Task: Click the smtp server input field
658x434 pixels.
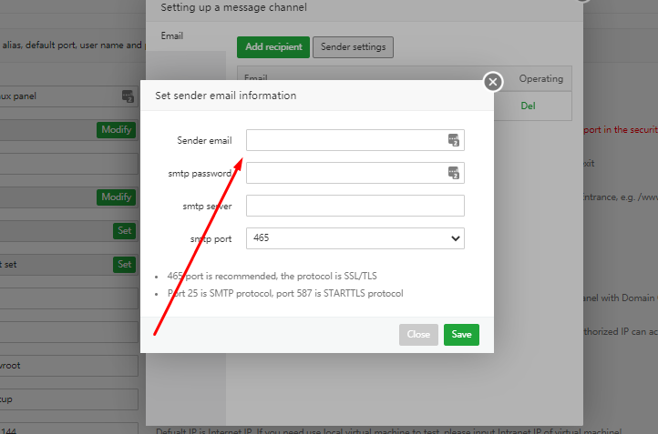Action: 355,206
